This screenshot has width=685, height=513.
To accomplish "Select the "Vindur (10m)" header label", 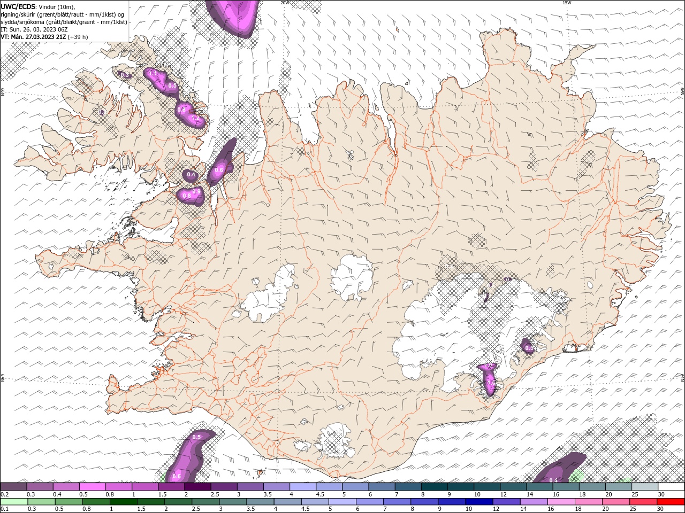I will pyautogui.click(x=57, y=6).
